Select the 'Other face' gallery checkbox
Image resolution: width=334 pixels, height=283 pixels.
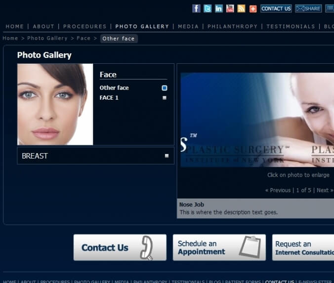coord(165,88)
